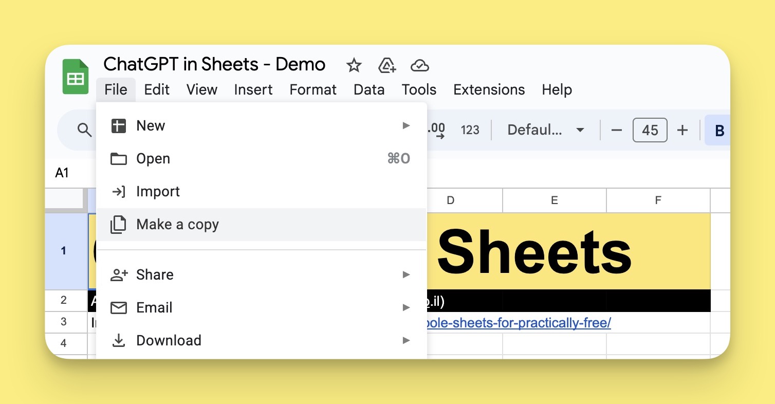
Task: Open the Format menu
Action: [313, 89]
